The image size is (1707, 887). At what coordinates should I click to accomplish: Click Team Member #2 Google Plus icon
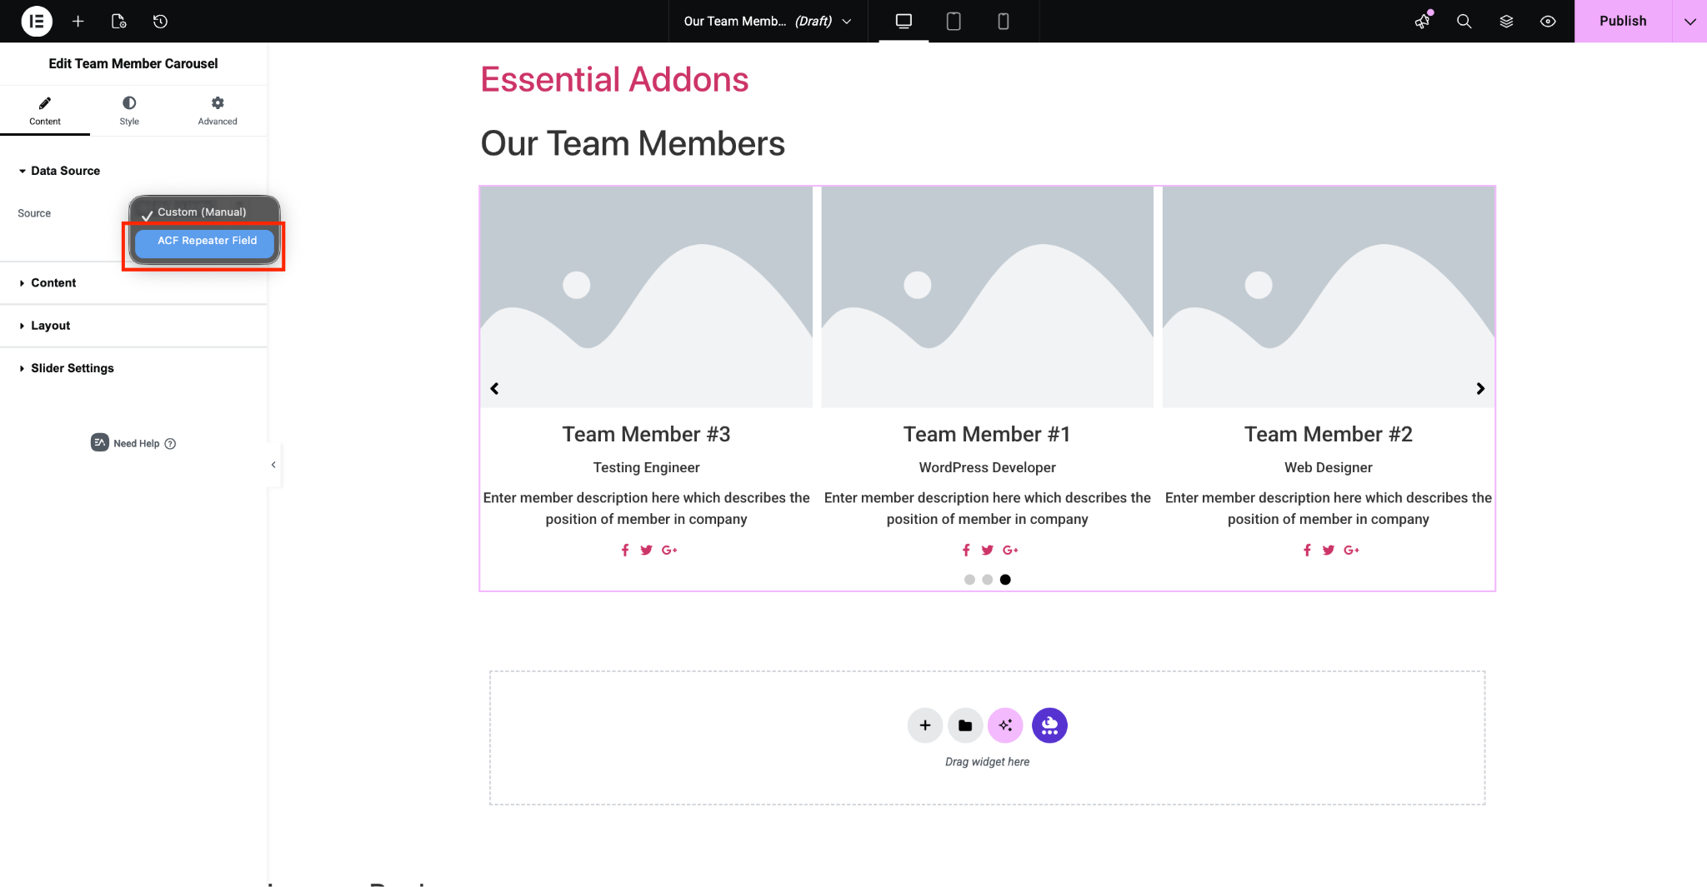click(x=1351, y=550)
